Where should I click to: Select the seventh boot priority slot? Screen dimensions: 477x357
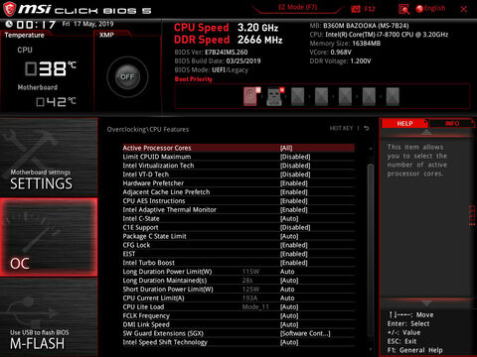tap(393, 96)
